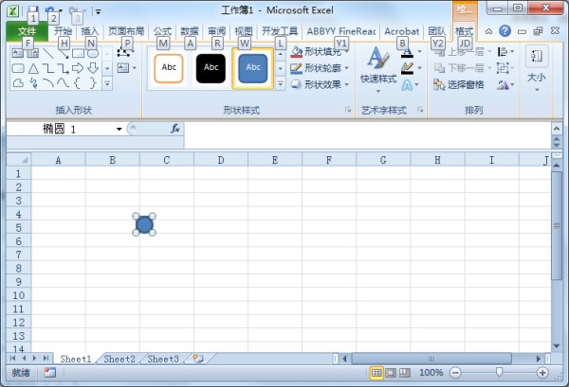
Task: Open the Name Box dropdown arrow
Action: click(119, 129)
